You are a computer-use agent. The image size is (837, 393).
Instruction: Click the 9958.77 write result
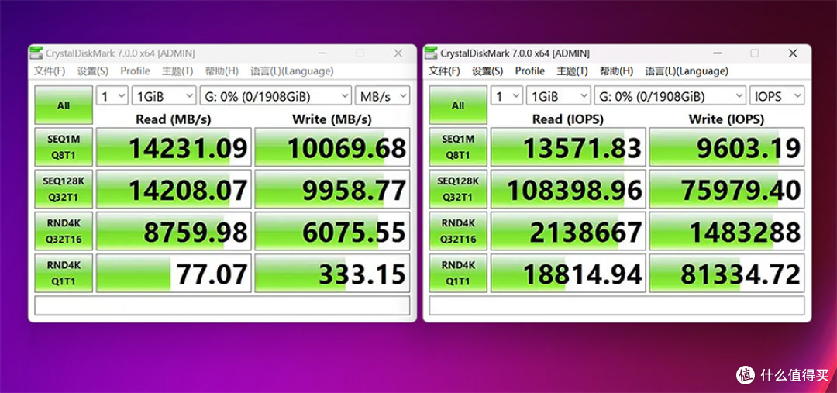coord(332,189)
